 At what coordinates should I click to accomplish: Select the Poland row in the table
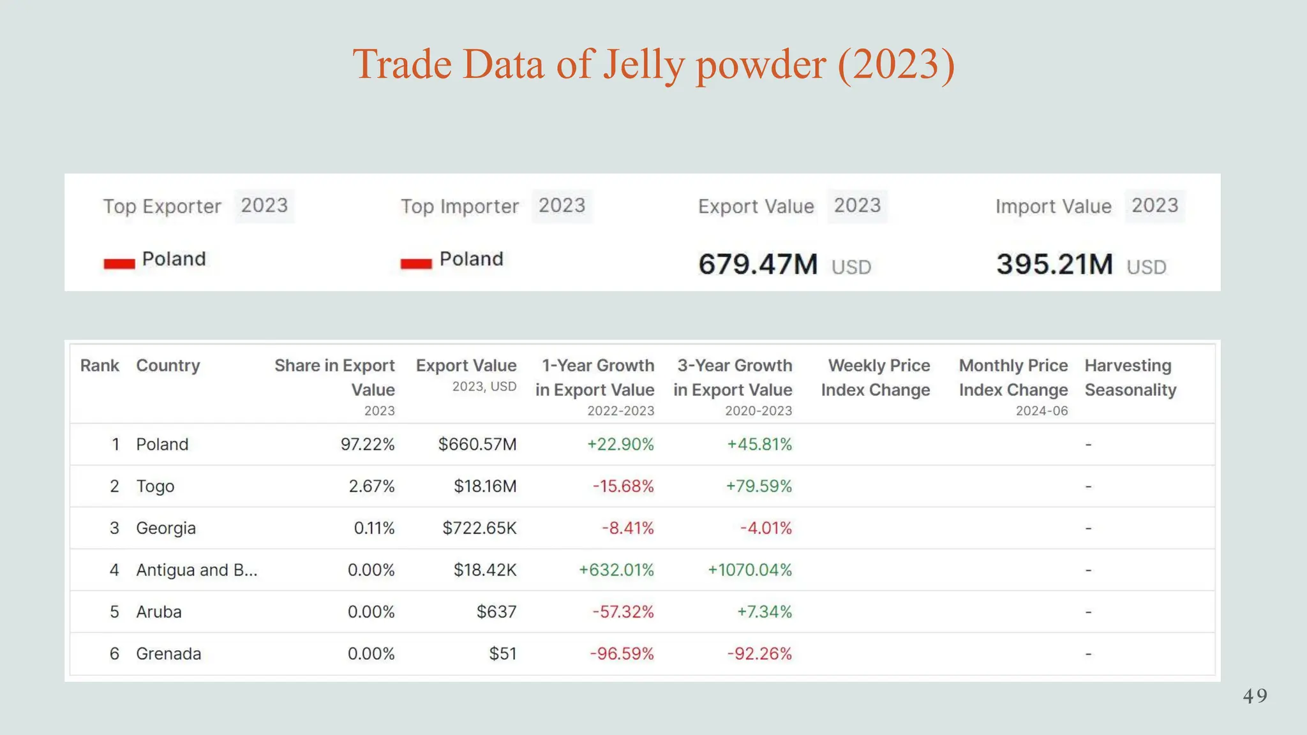(x=642, y=444)
